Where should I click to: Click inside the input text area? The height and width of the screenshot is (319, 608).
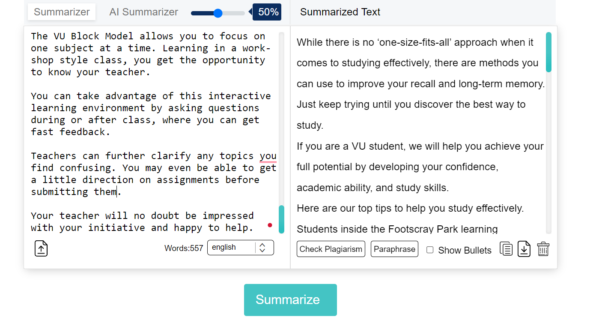click(151, 132)
